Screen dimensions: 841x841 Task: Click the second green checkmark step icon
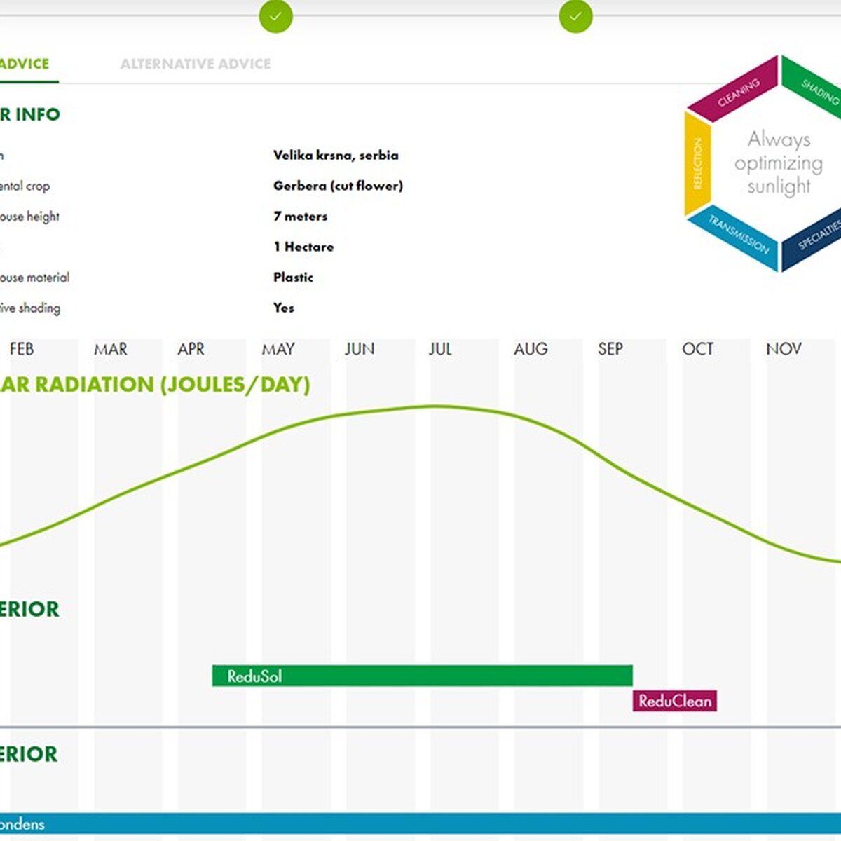coord(575,16)
